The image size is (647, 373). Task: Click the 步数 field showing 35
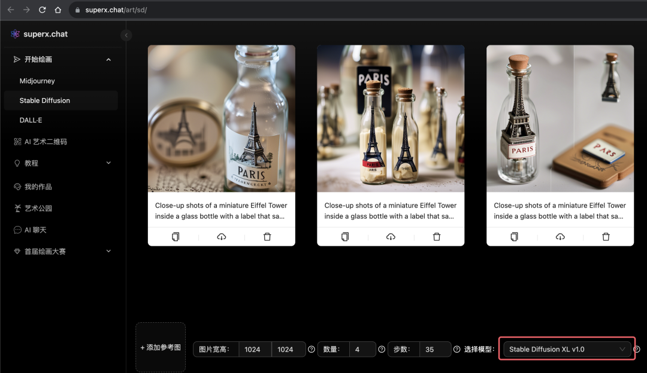pyautogui.click(x=435, y=349)
